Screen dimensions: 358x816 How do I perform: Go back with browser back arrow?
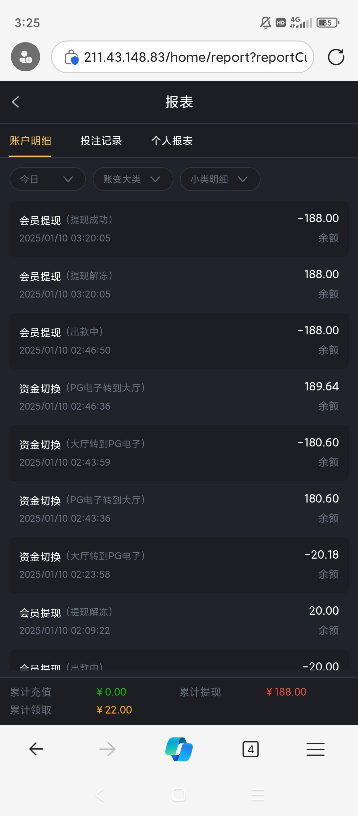pyautogui.click(x=36, y=749)
